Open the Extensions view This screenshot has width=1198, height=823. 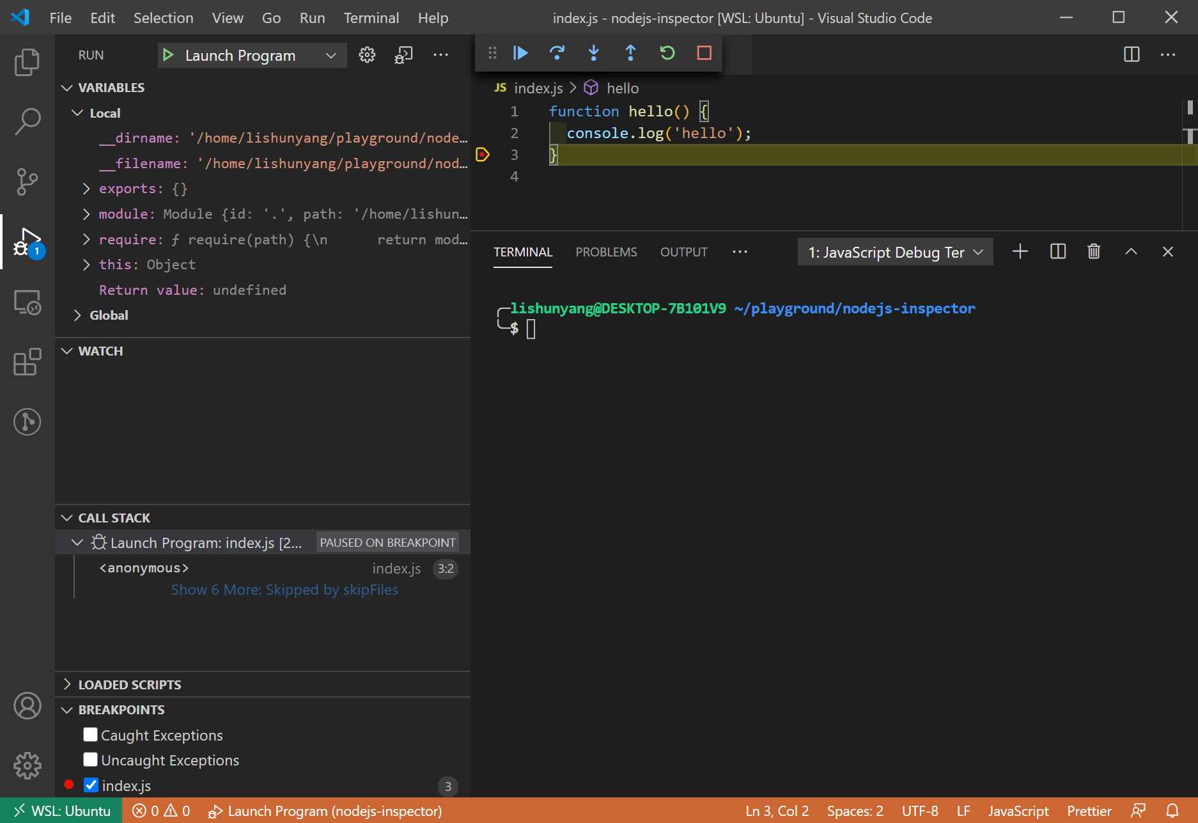(x=27, y=362)
